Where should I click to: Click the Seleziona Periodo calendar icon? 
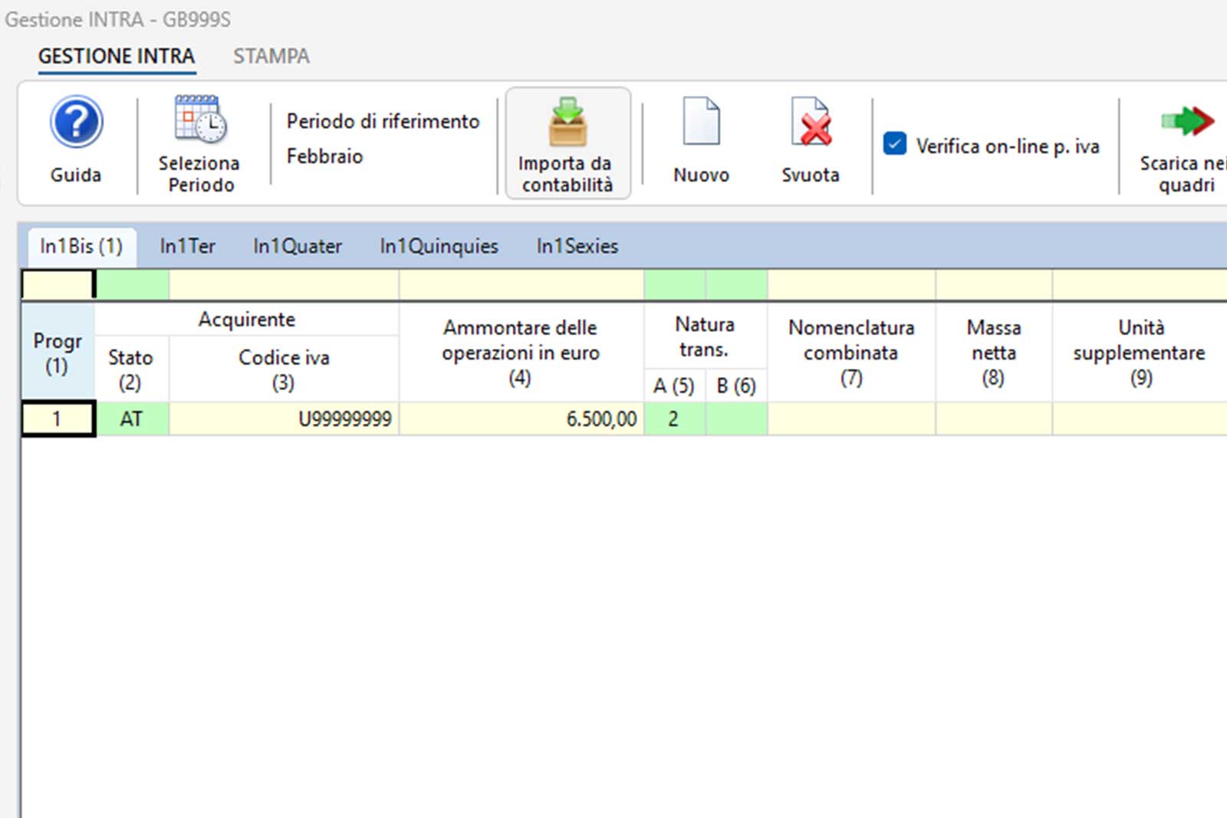pyautogui.click(x=200, y=120)
